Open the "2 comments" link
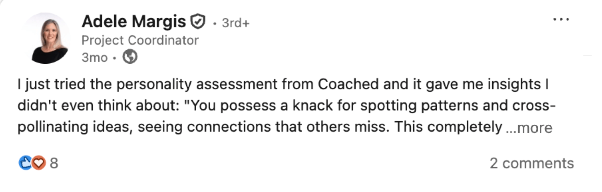602x192 pixels. (x=532, y=163)
